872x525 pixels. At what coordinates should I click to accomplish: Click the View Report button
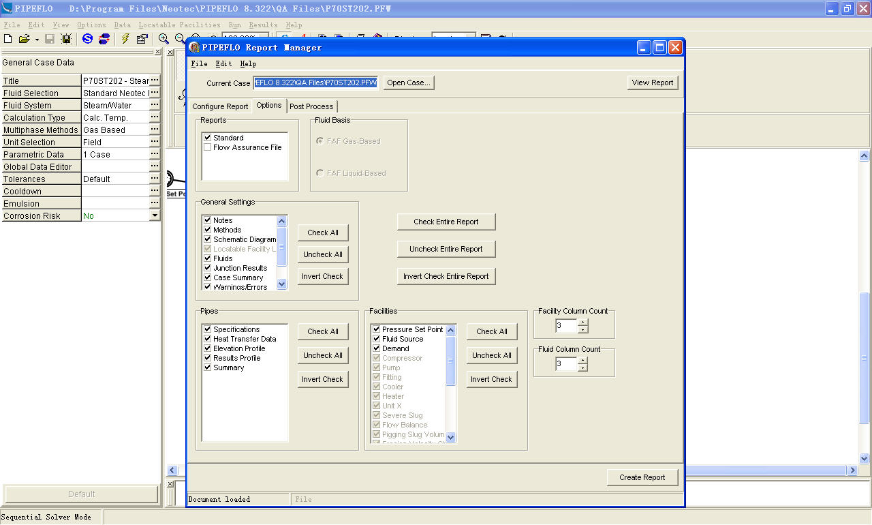pos(653,82)
